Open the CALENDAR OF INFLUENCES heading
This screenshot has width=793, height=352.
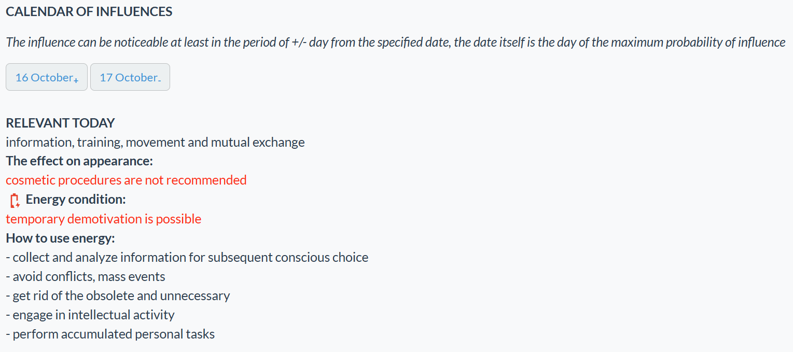click(89, 11)
